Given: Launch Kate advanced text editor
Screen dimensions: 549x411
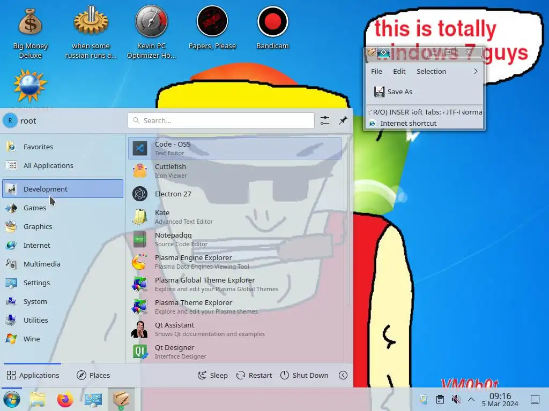Looking at the screenshot, I should [x=235, y=217].
